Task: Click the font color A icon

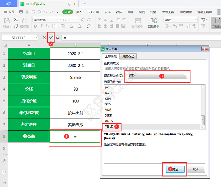Action: (80, 26)
